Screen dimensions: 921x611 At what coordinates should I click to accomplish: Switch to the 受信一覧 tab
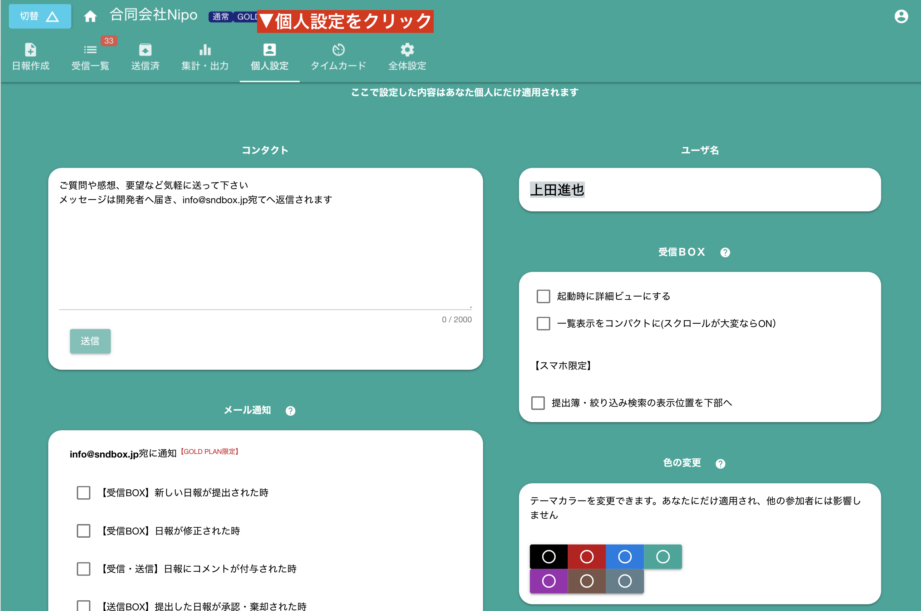[90, 57]
